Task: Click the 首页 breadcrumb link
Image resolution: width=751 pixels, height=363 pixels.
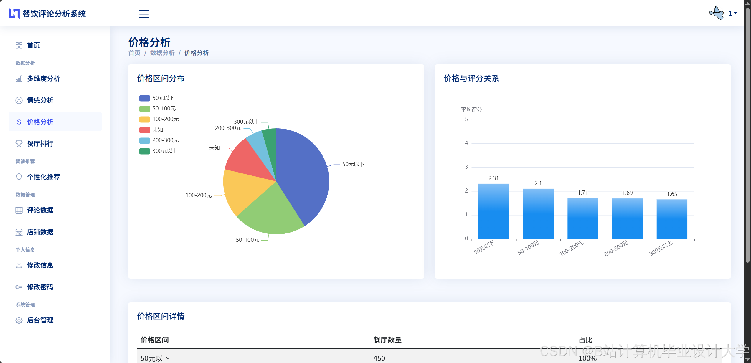Action: tap(134, 53)
